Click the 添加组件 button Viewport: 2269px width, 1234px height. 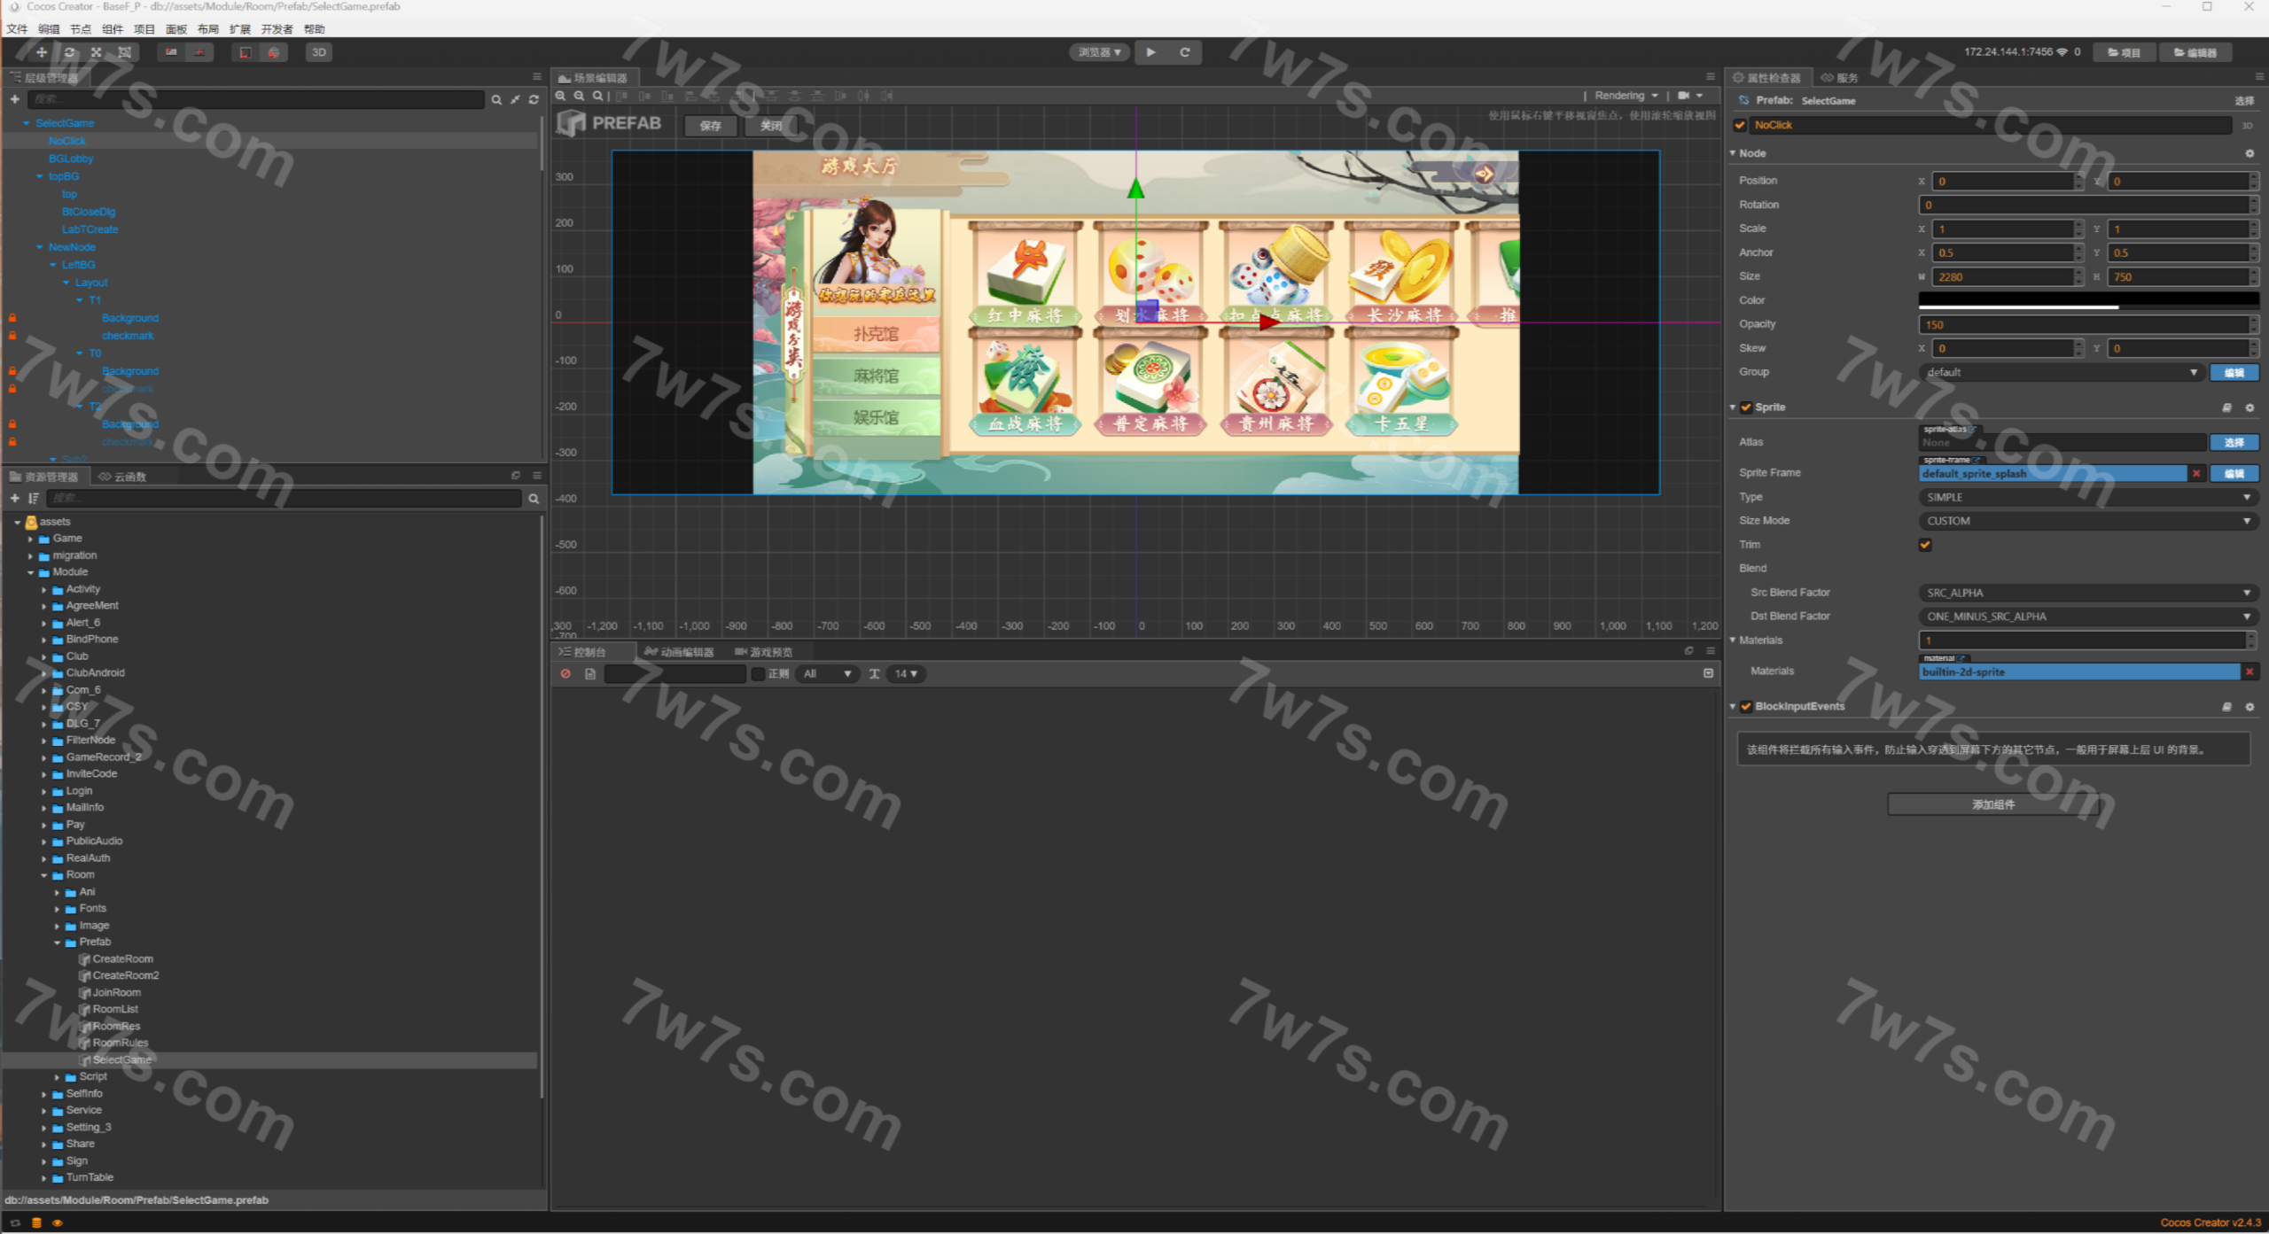coord(1993,804)
